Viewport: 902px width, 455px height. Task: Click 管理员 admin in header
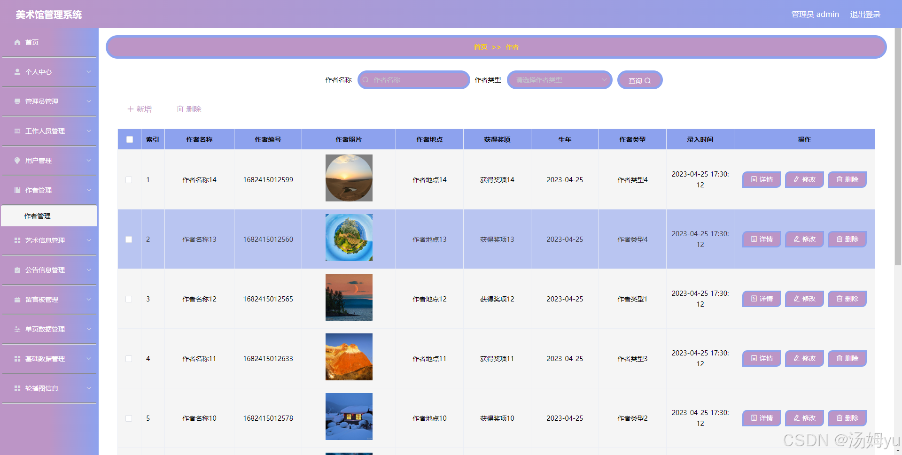click(815, 15)
